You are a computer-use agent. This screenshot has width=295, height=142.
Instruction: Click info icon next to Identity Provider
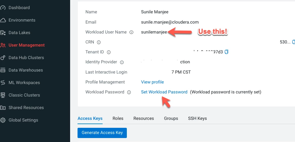tap(122, 62)
